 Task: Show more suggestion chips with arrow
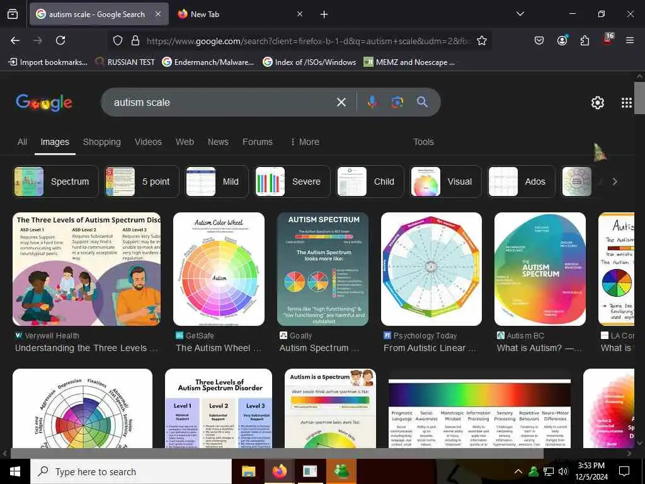point(615,181)
